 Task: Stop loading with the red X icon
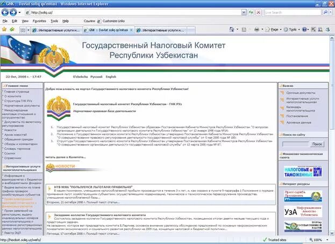point(259,12)
